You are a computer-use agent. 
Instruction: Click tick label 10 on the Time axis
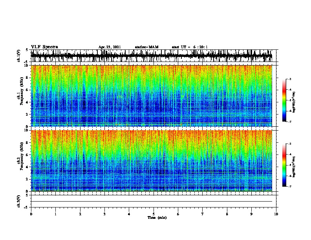[x=276, y=214]
